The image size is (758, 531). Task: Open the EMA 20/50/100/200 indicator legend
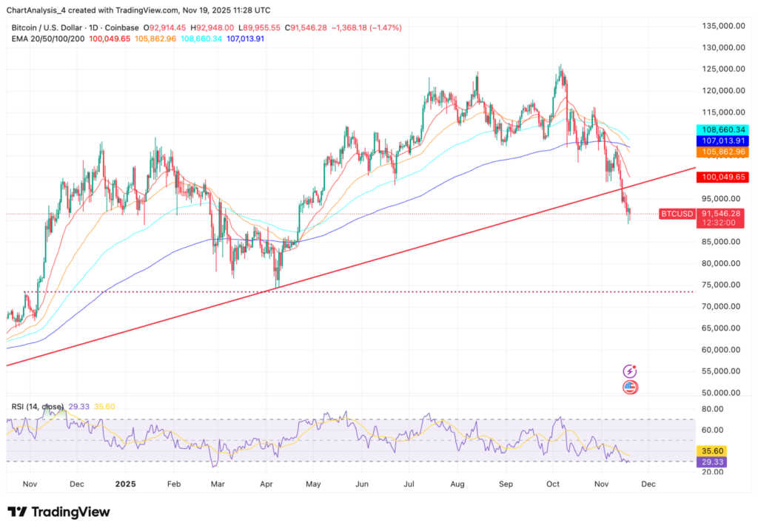point(47,38)
